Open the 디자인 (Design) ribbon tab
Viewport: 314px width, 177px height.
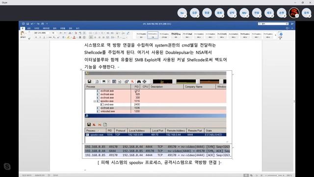(x=37, y=29)
